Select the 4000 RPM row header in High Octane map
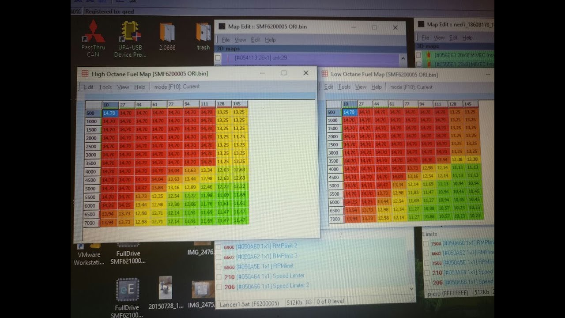 point(92,172)
